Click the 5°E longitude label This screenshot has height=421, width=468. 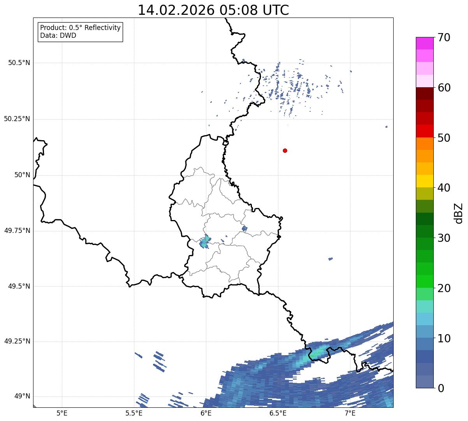tap(62, 413)
